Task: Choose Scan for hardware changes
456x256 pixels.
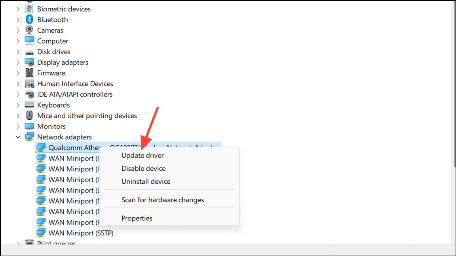Action: pyautogui.click(x=163, y=200)
